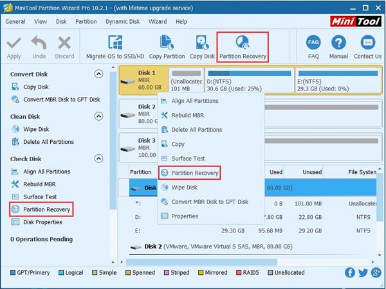Select Partition Recovery in the left sidebar
This screenshot has width=386, height=289.
click(x=41, y=209)
